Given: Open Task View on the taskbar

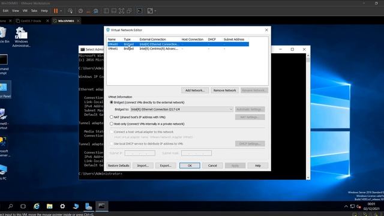Looking at the screenshot, I should pos(23,206).
